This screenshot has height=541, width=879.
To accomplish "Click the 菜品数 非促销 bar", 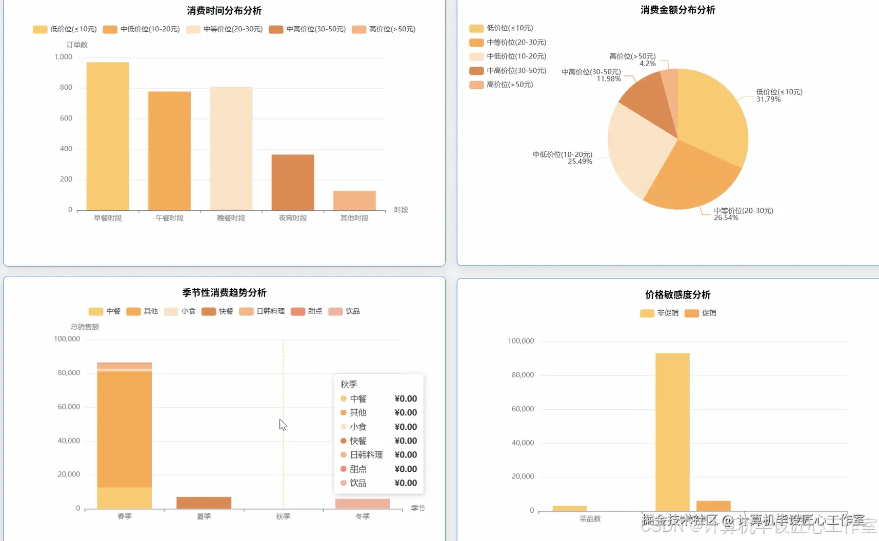I will 570,508.
